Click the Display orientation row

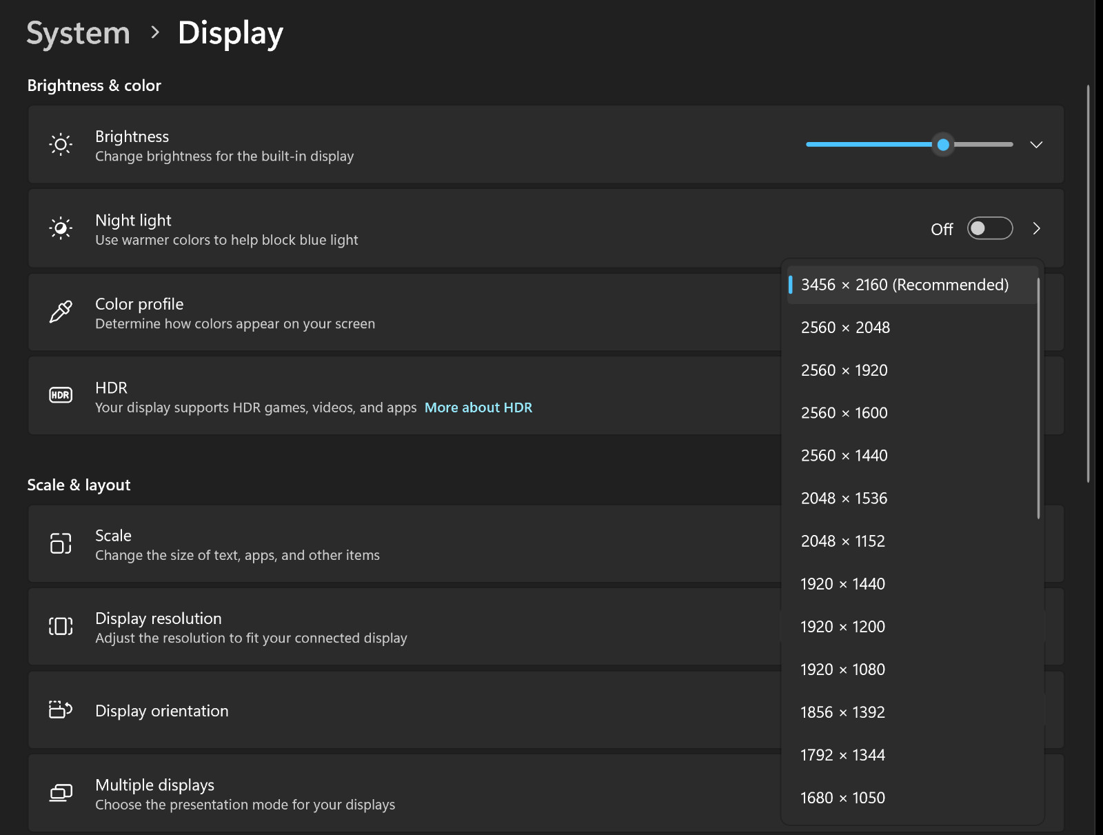tap(405, 710)
